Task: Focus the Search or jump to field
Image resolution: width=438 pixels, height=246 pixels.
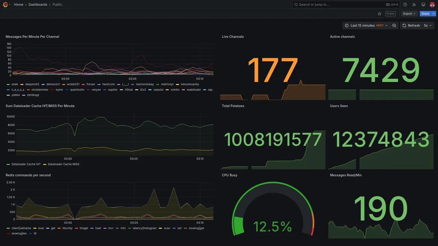Action: coord(346,4)
